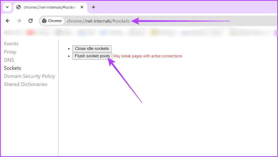The height and width of the screenshot is (157, 278).
Task: Switch to the Proxy section
Action: point(10,52)
